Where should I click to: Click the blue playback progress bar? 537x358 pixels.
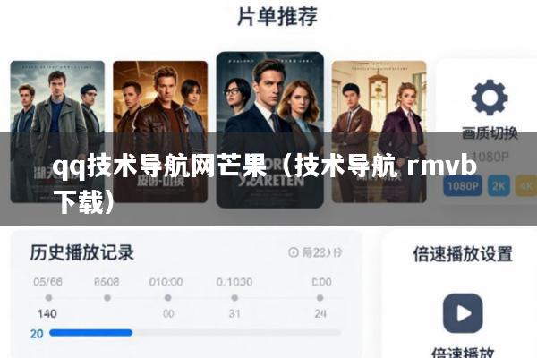click(90, 333)
